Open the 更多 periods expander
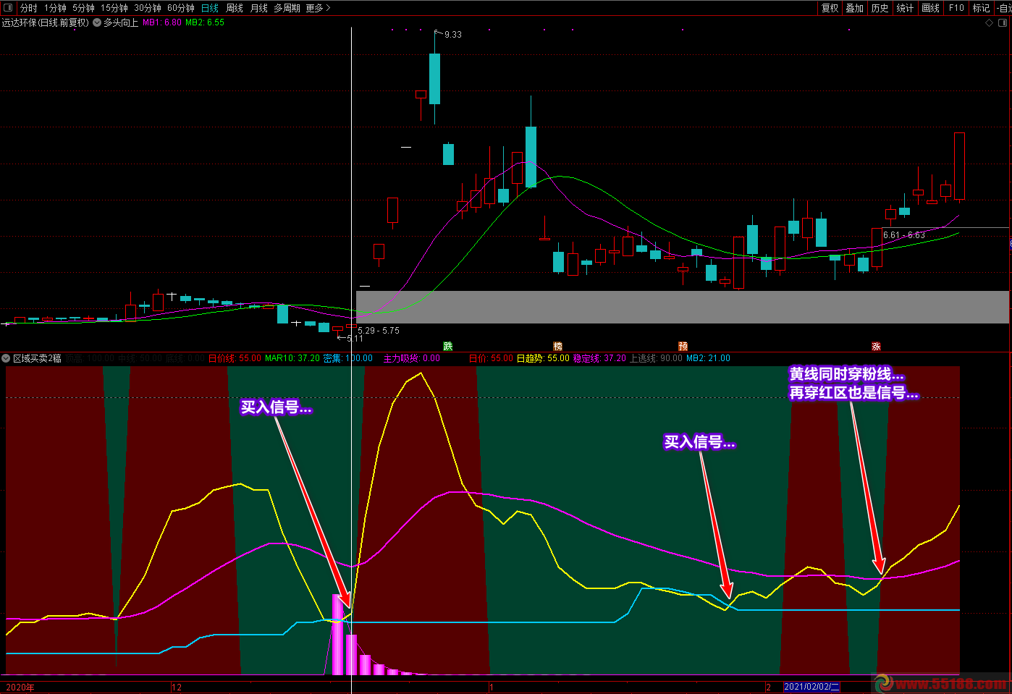Viewport: 1012px width, 694px height. (318, 8)
